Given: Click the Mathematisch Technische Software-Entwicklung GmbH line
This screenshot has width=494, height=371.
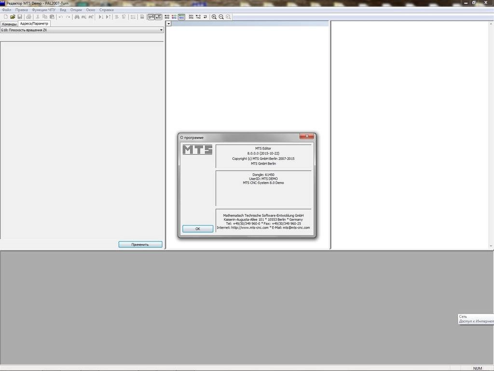Looking at the screenshot, I should pyautogui.click(x=263, y=215).
